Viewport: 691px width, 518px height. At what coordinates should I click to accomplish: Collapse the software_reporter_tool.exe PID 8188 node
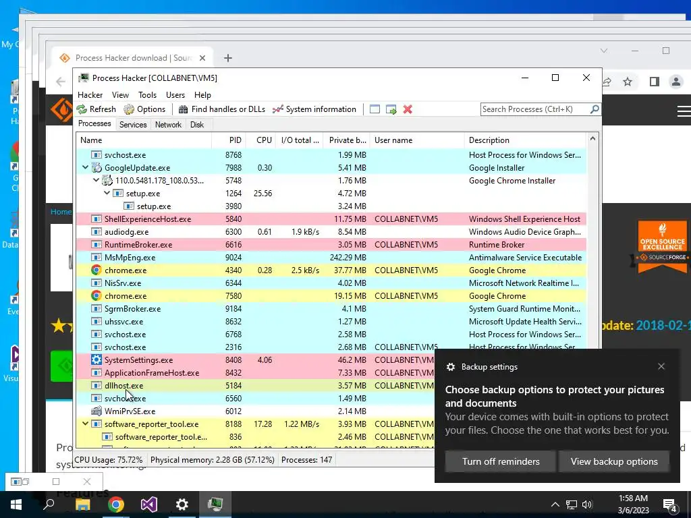[x=85, y=424]
